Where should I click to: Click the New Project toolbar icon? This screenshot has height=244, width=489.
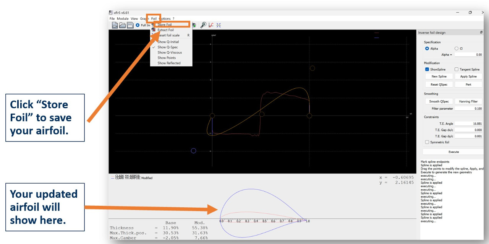(x=115, y=25)
